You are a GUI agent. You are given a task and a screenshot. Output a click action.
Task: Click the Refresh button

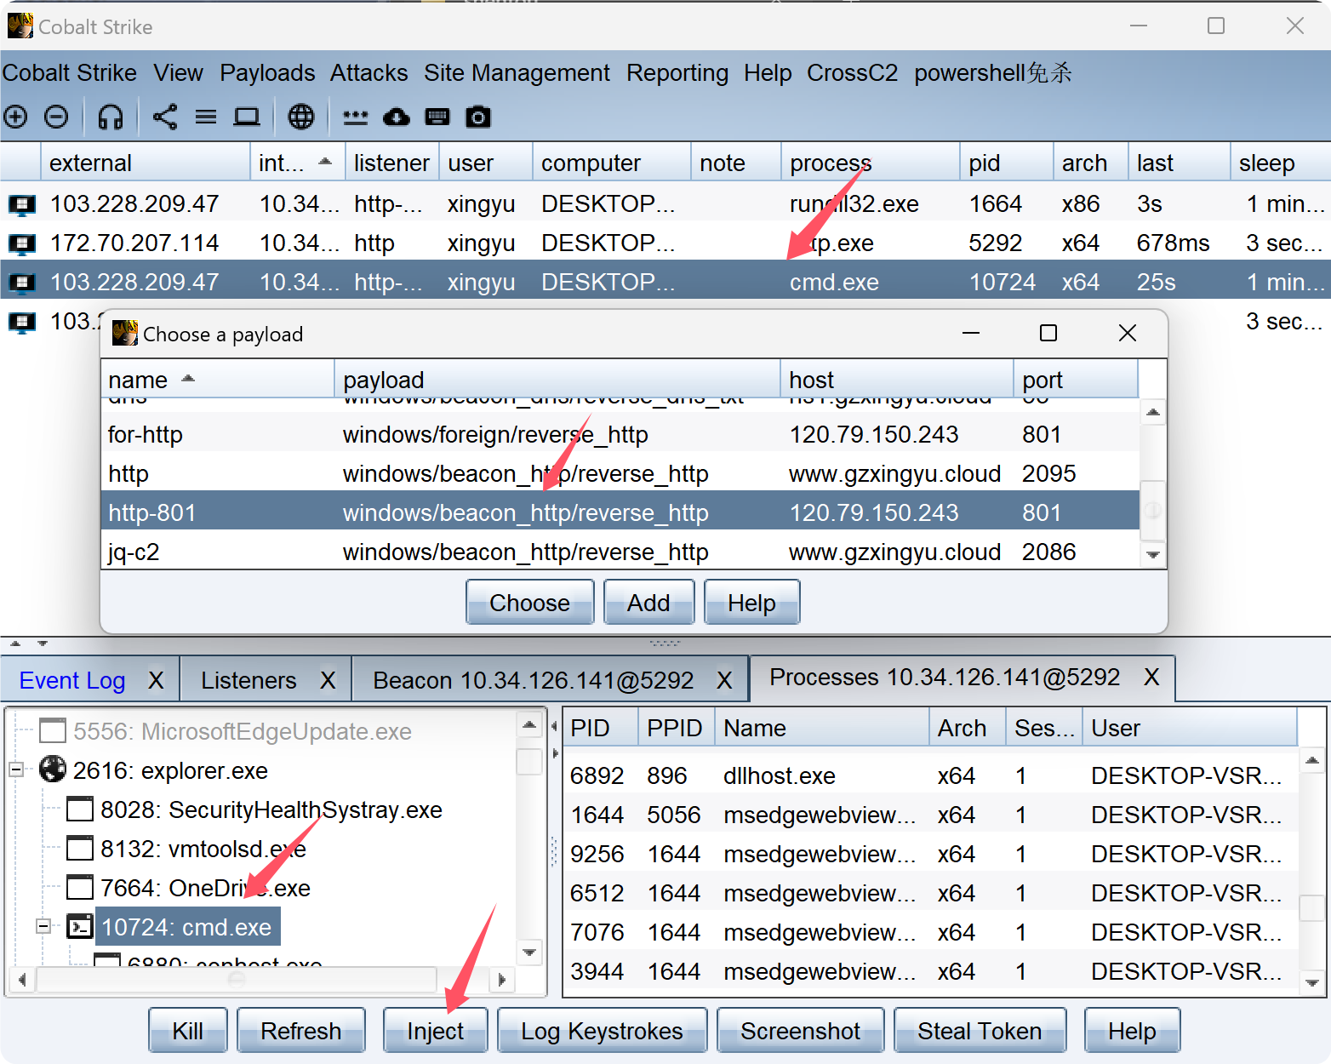tap(301, 1030)
